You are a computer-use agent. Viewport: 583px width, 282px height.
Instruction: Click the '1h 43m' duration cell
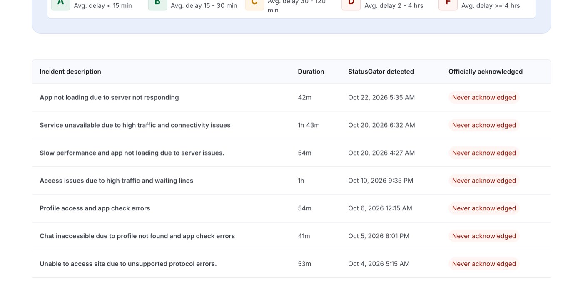point(309,125)
